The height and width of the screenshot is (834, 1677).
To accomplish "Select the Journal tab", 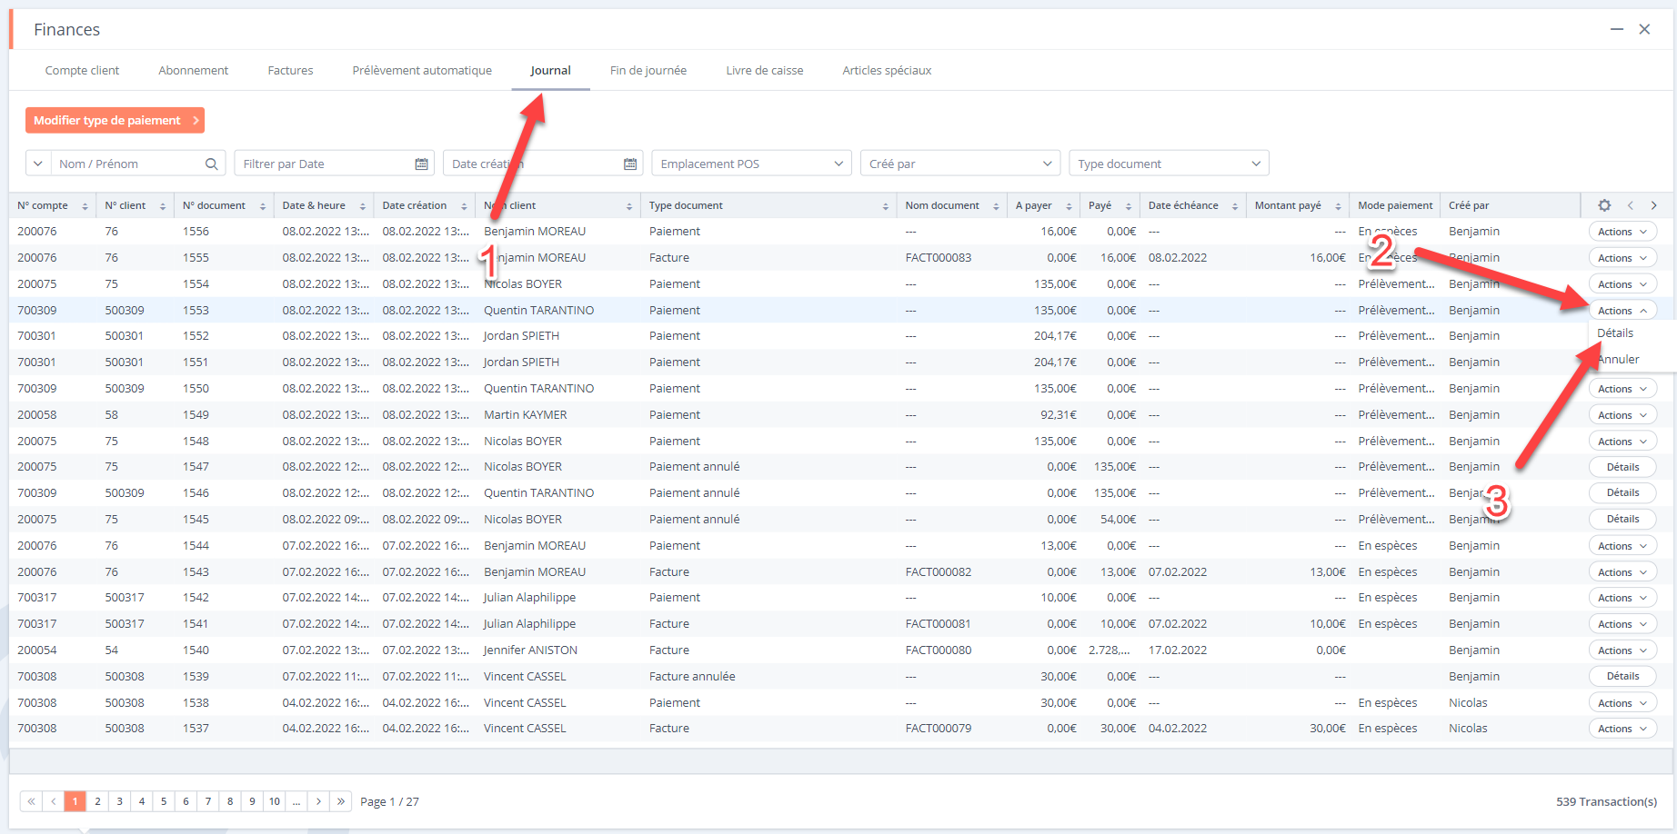I will 550,70.
